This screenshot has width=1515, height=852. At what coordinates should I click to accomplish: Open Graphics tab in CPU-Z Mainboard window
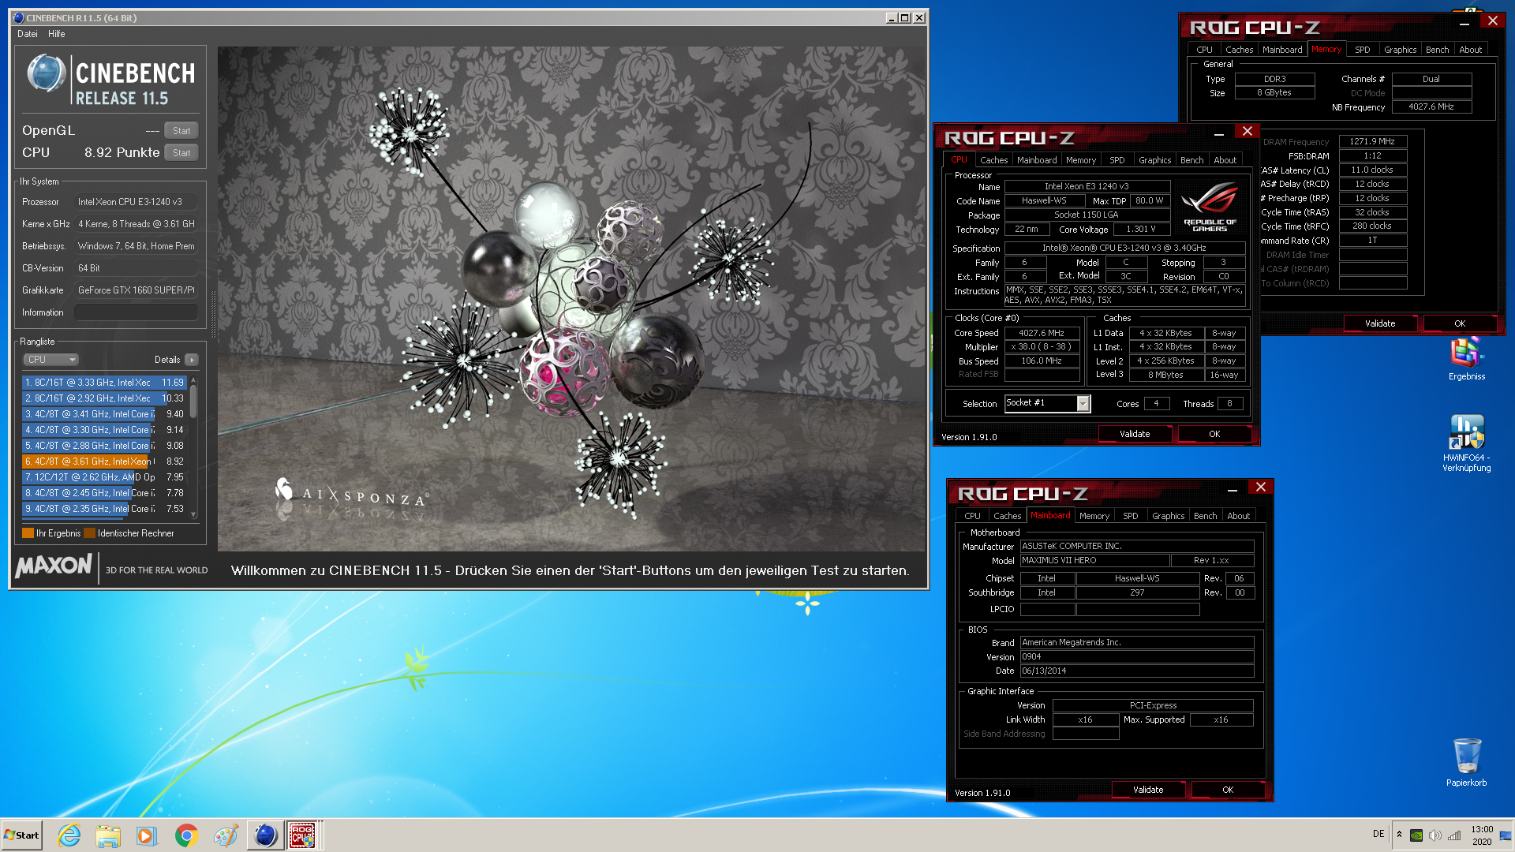point(1168,516)
